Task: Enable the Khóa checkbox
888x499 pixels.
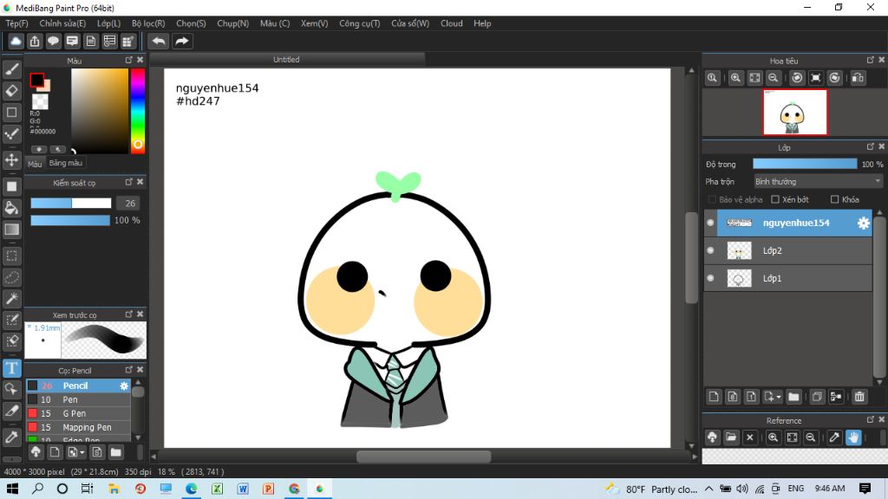Action: [834, 200]
